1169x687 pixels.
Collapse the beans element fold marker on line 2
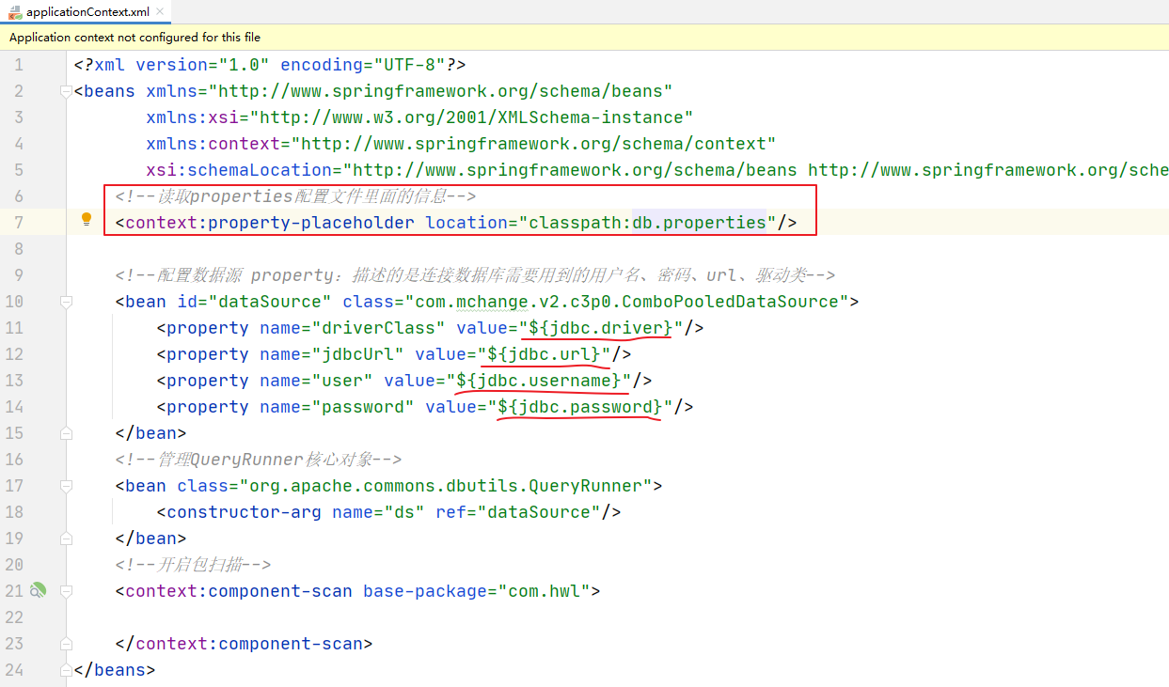pos(66,91)
